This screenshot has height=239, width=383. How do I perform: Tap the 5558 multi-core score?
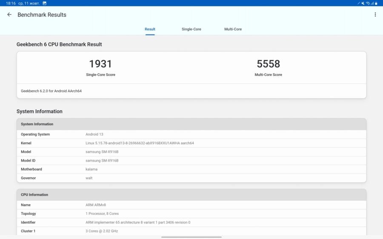tap(268, 64)
